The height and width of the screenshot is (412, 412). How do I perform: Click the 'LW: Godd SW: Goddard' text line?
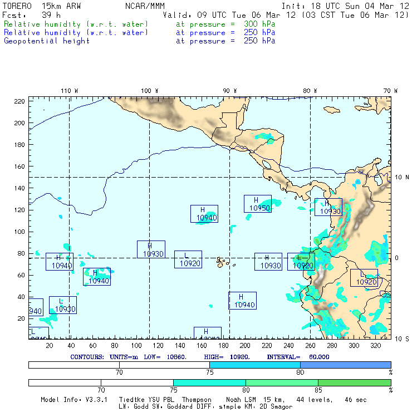pos(164,407)
